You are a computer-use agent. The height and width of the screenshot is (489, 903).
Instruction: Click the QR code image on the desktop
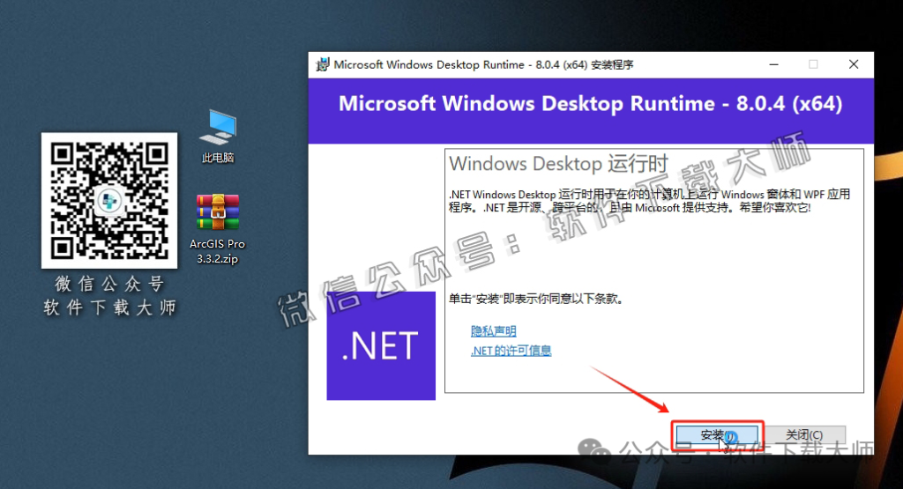coord(109,200)
